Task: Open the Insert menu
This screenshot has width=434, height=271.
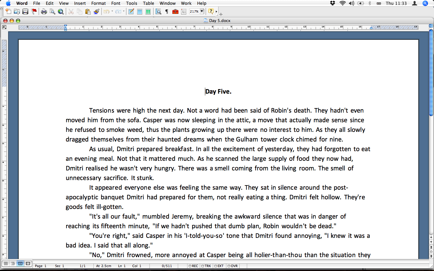Action: [x=80, y=3]
